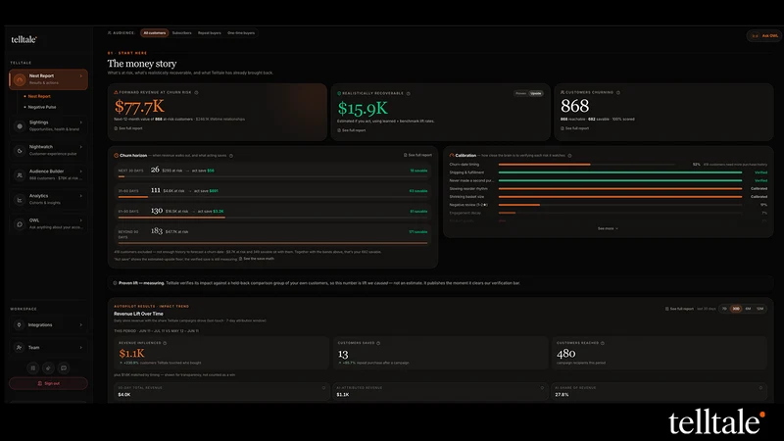
Task: Click the Integrations icon in Workspace
Action: (19, 325)
